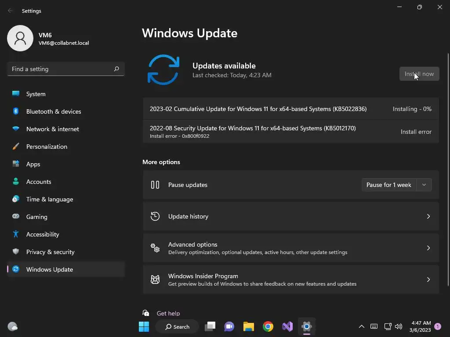Go to Accessibility settings
The image size is (450, 337).
pos(66,234)
